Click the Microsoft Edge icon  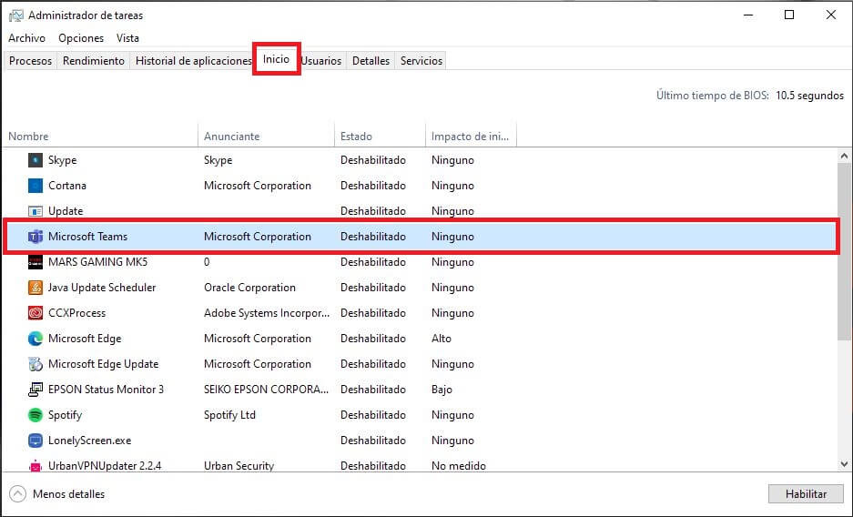click(36, 339)
